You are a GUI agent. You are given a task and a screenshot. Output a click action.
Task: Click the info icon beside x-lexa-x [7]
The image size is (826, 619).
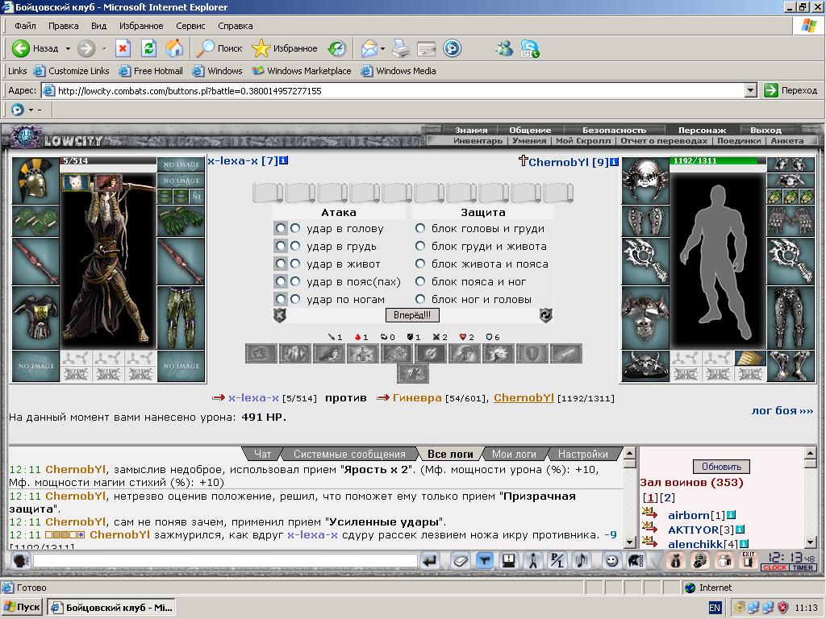(283, 160)
